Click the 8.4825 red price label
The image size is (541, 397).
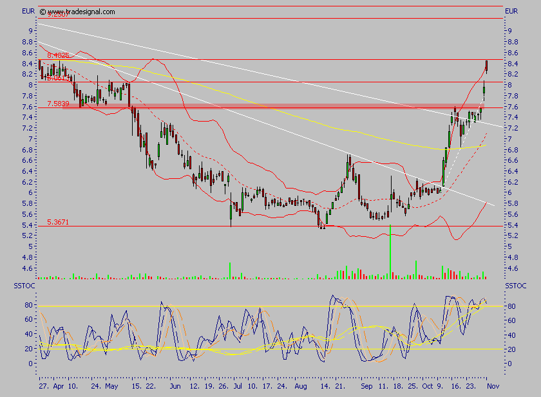[x=58, y=56]
